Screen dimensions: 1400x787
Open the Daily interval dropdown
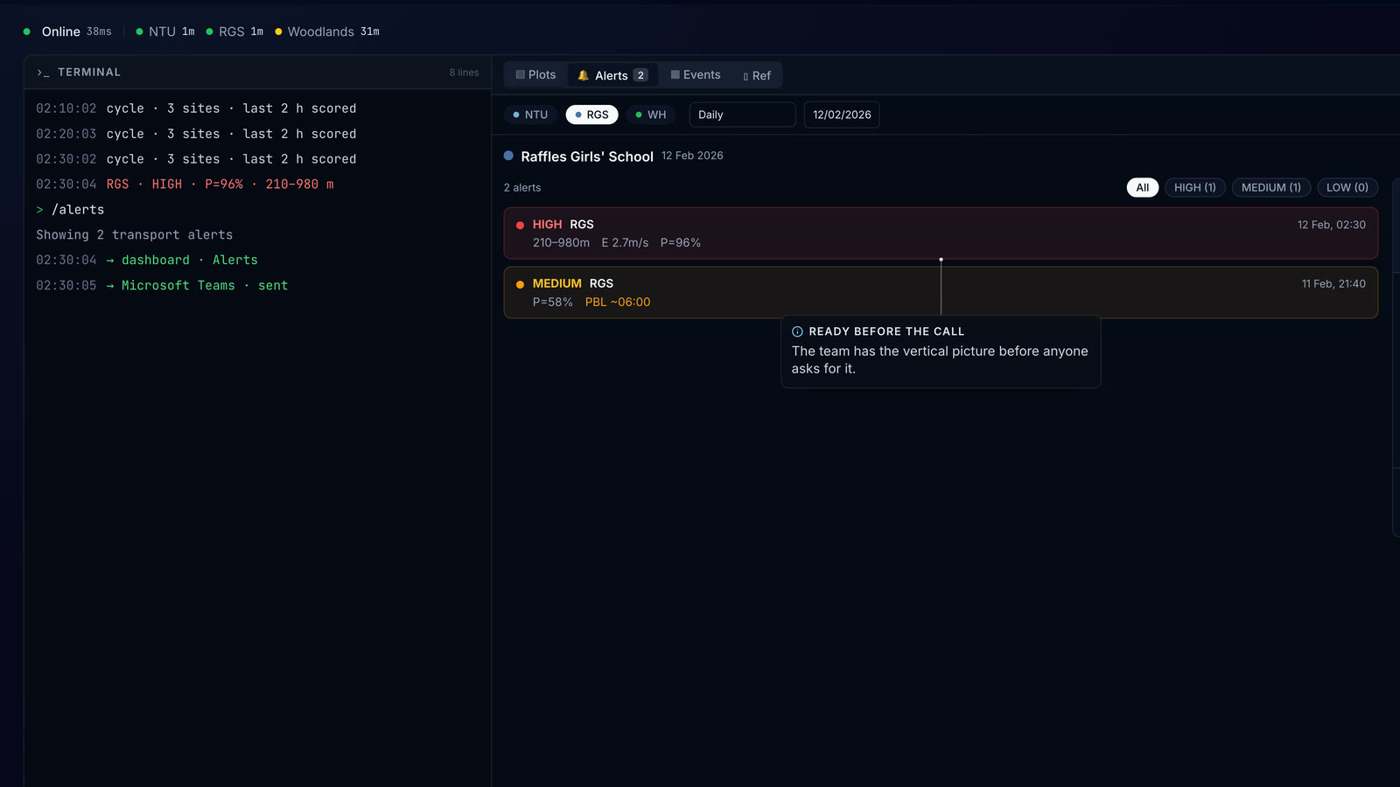click(x=742, y=115)
